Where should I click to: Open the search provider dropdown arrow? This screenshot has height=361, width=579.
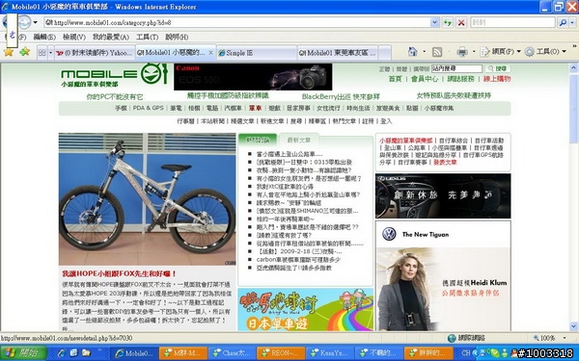coord(572,22)
